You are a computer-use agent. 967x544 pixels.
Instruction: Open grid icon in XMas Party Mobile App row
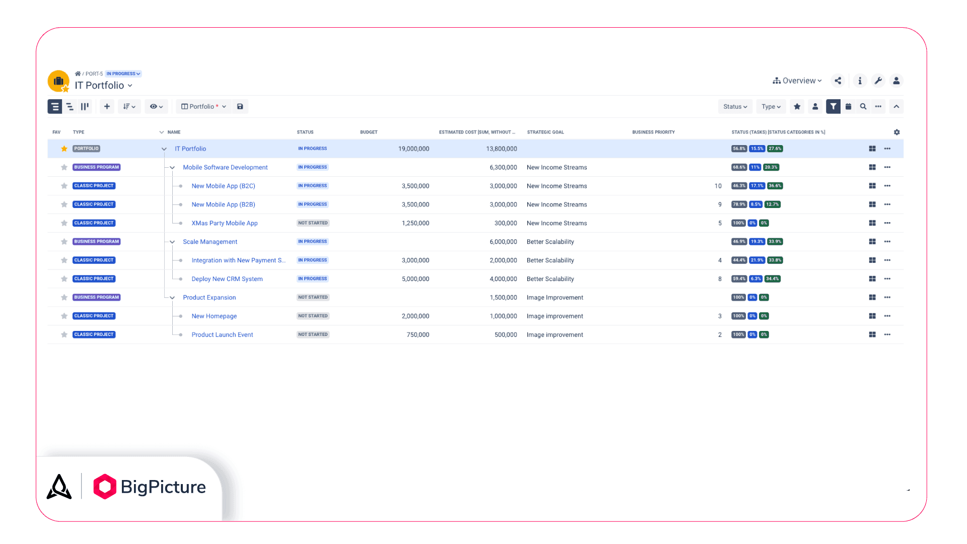(872, 223)
